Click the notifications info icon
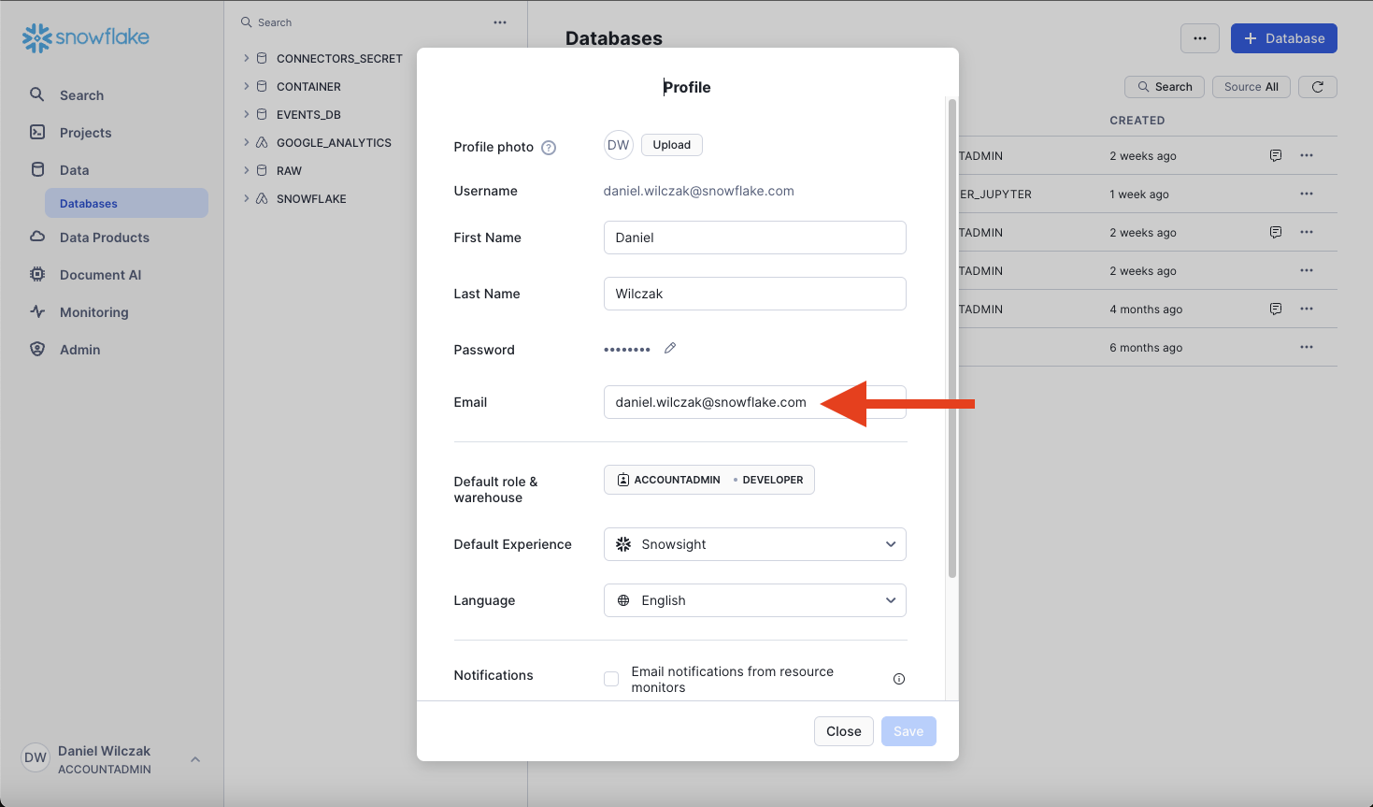The height and width of the screenshot is (807, 1373). click(x=899, y=679)
